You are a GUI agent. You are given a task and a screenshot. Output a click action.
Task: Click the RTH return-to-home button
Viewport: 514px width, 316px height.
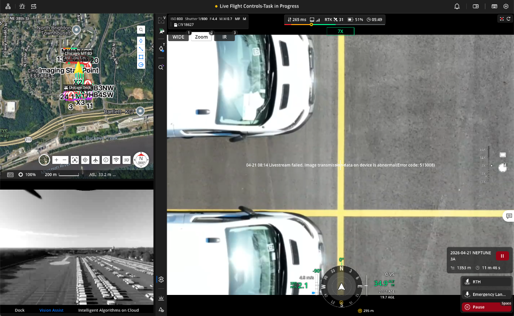tap(486, 281)
